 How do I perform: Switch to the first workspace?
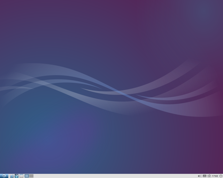click(27, 176)
